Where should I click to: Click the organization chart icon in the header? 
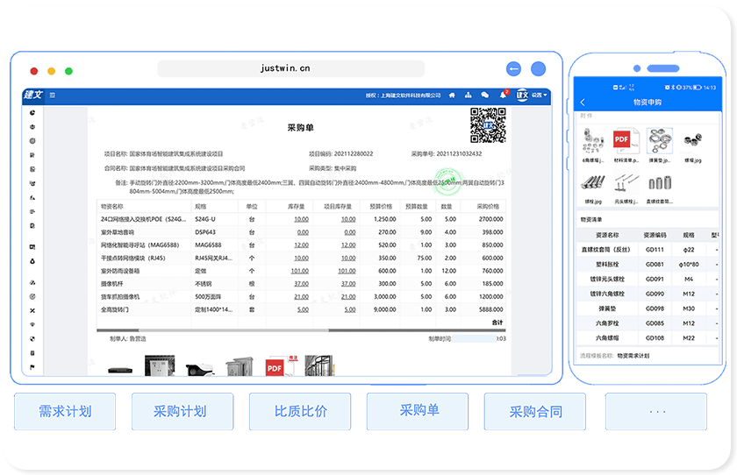click(469, 96)
